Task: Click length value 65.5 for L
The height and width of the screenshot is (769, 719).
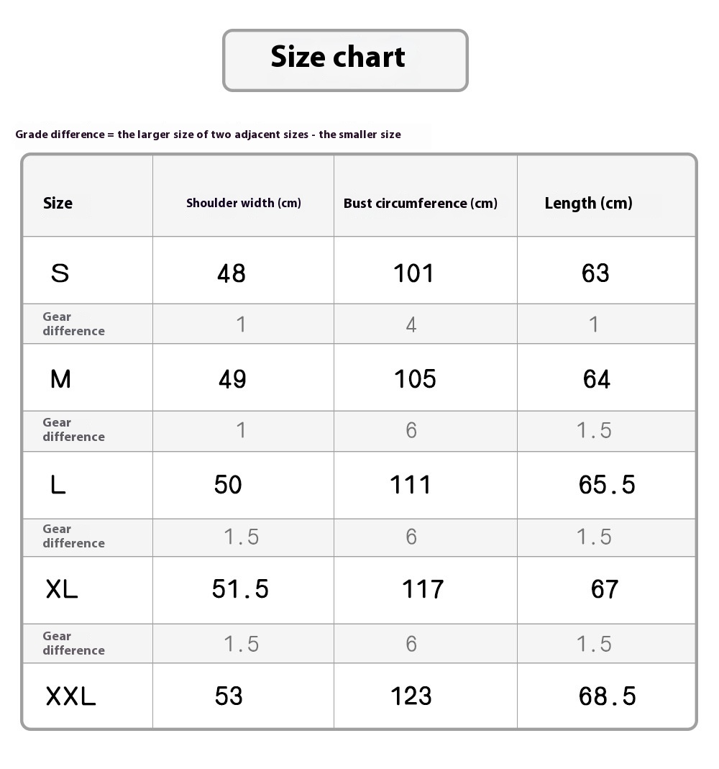Action: tap(607, 485)
